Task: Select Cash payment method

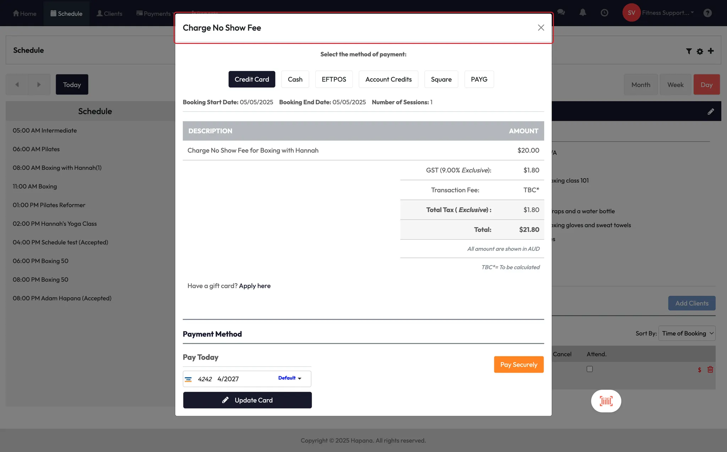Action: 295,79
